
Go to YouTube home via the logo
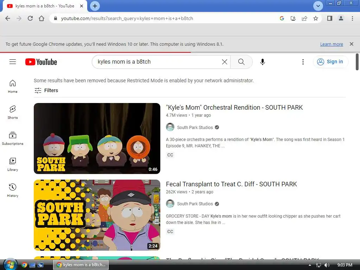point(41,62)
